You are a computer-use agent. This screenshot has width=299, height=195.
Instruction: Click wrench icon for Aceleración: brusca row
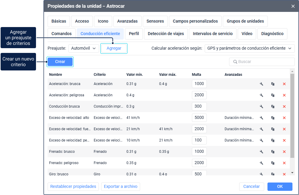click(262, 84)
